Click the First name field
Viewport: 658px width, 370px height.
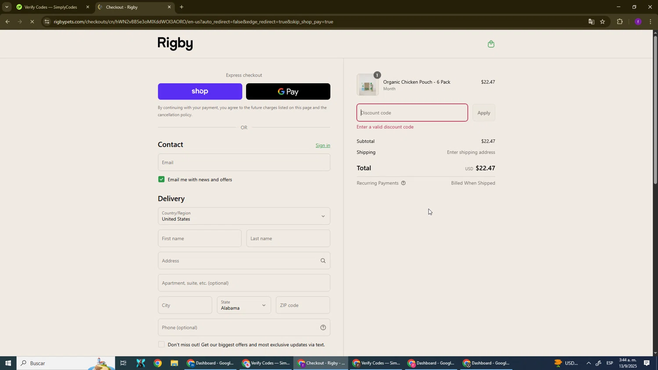tap(200, 238)
